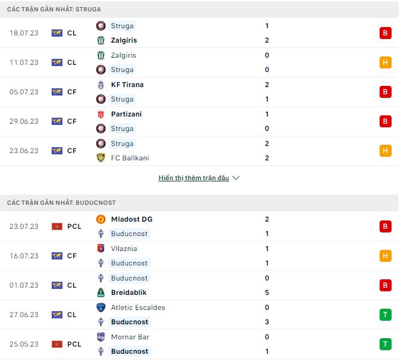Click CL competition flag on 11.07.23
The height and width of the screenshot is (361, 400).
(57, 62)
